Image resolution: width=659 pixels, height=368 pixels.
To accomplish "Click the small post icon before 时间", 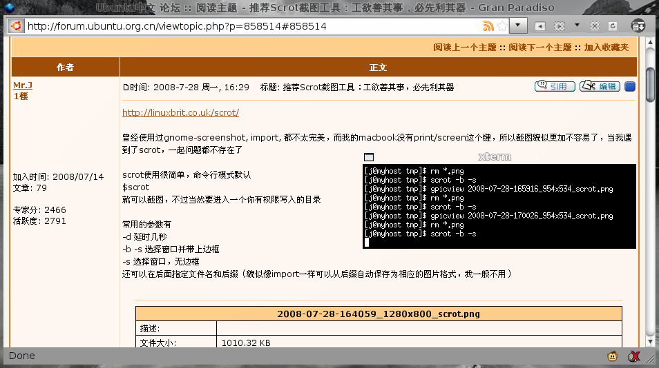I will tap(126, 88).
